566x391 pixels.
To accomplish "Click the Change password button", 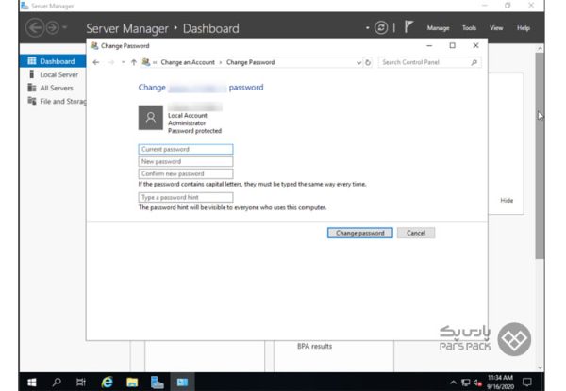I will pos(359,233).
